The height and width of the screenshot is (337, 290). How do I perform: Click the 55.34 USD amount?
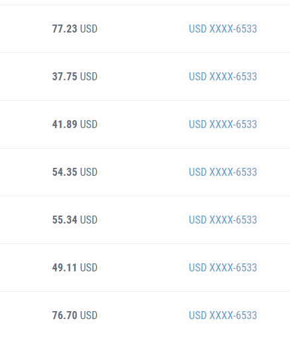[75, 220]
